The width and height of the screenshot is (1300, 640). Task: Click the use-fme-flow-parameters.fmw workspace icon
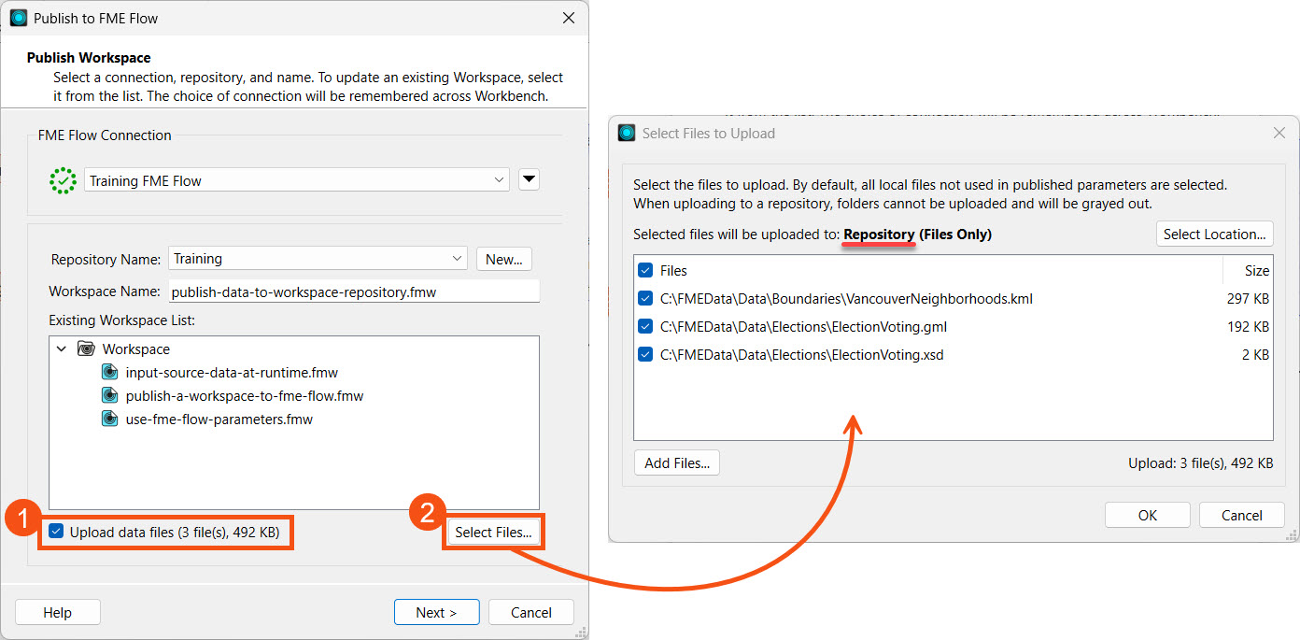(109, 420)
